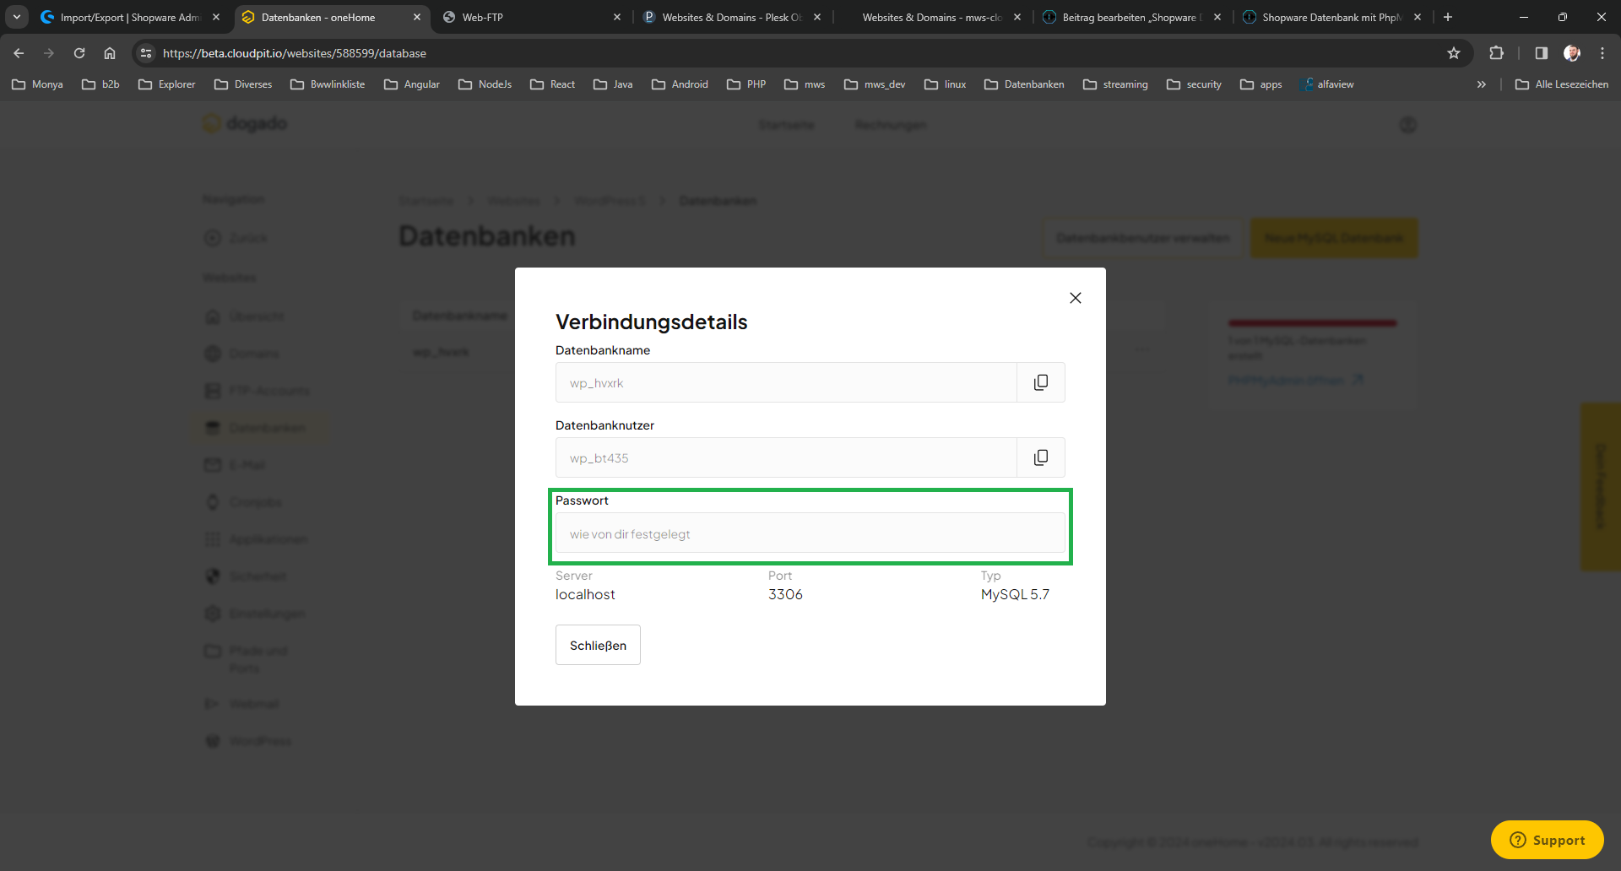Switch to the Web-FTP tab

point(532,17)
